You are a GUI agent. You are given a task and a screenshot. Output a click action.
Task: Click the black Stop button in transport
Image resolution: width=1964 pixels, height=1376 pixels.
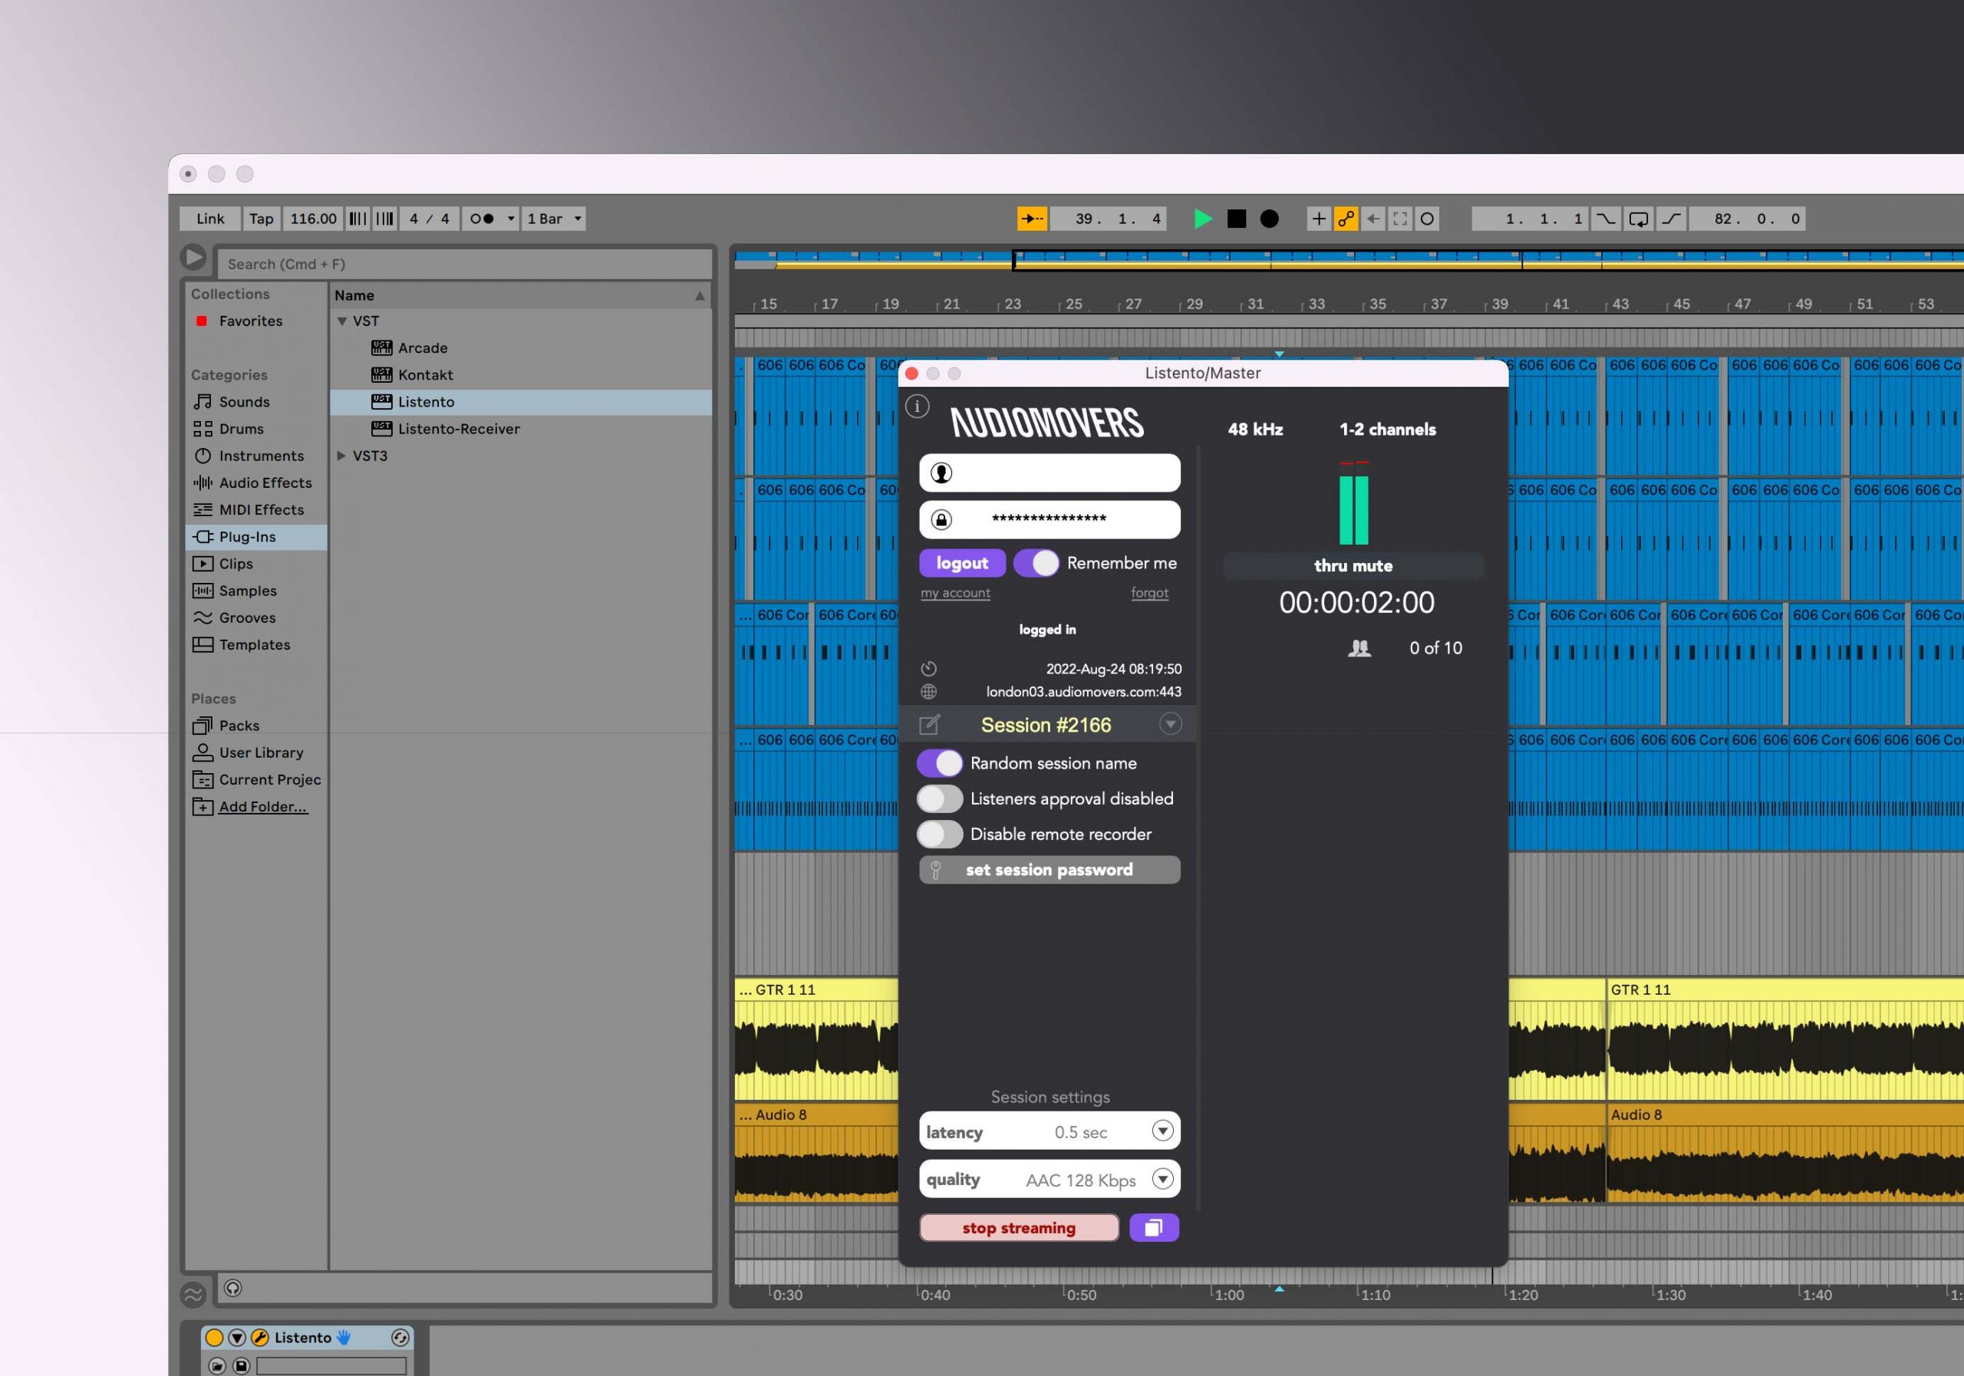[x=1236, y=219]
